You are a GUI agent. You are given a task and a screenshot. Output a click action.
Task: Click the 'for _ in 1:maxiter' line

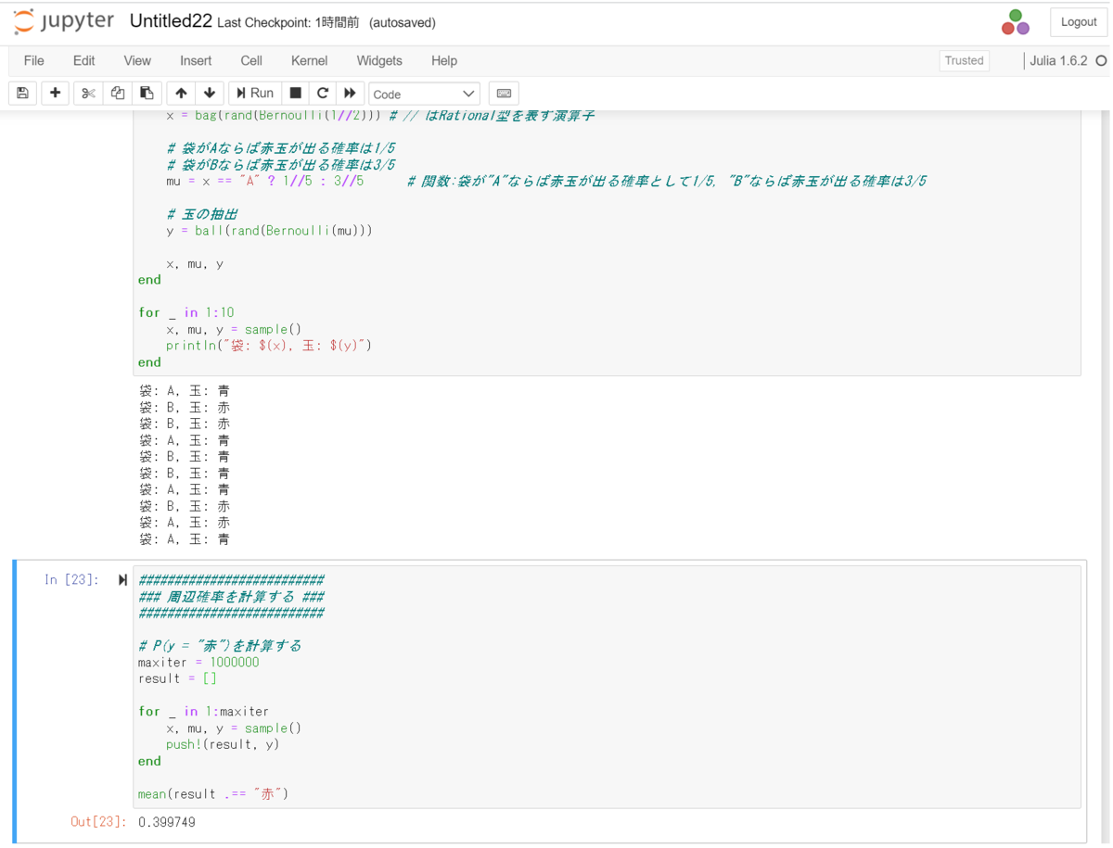[204, 712]
